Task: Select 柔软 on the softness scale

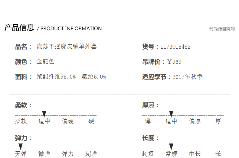Action: point(21,121)
